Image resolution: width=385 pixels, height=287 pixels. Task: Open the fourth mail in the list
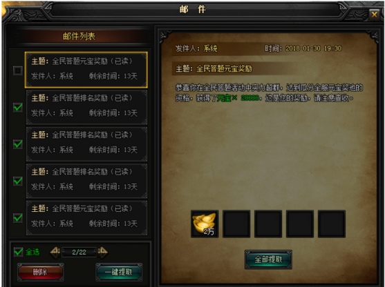[x=86, y=181]
